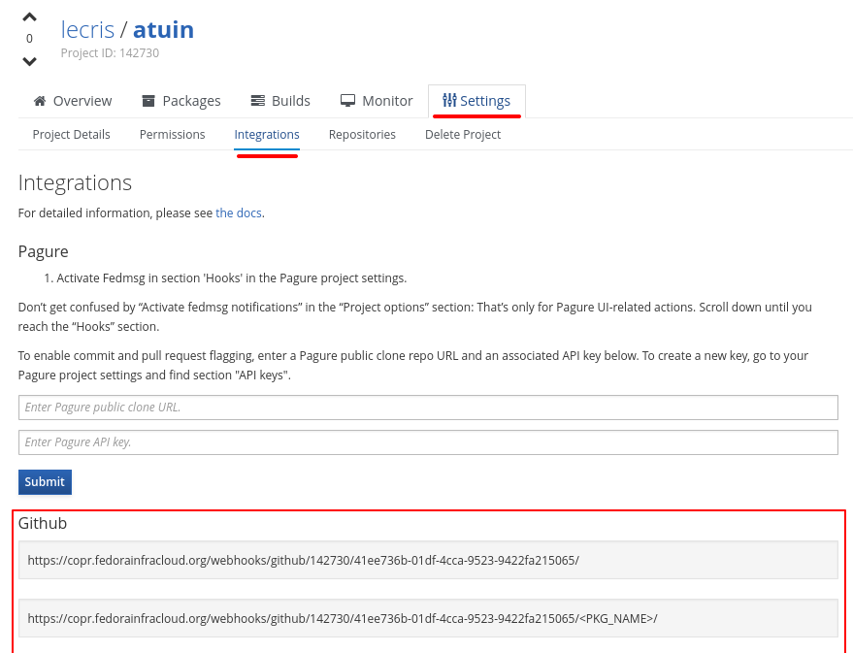853x653 pixels.
Task: Switch to Repositories sub-tab
Action: click(x=362, y=134)
